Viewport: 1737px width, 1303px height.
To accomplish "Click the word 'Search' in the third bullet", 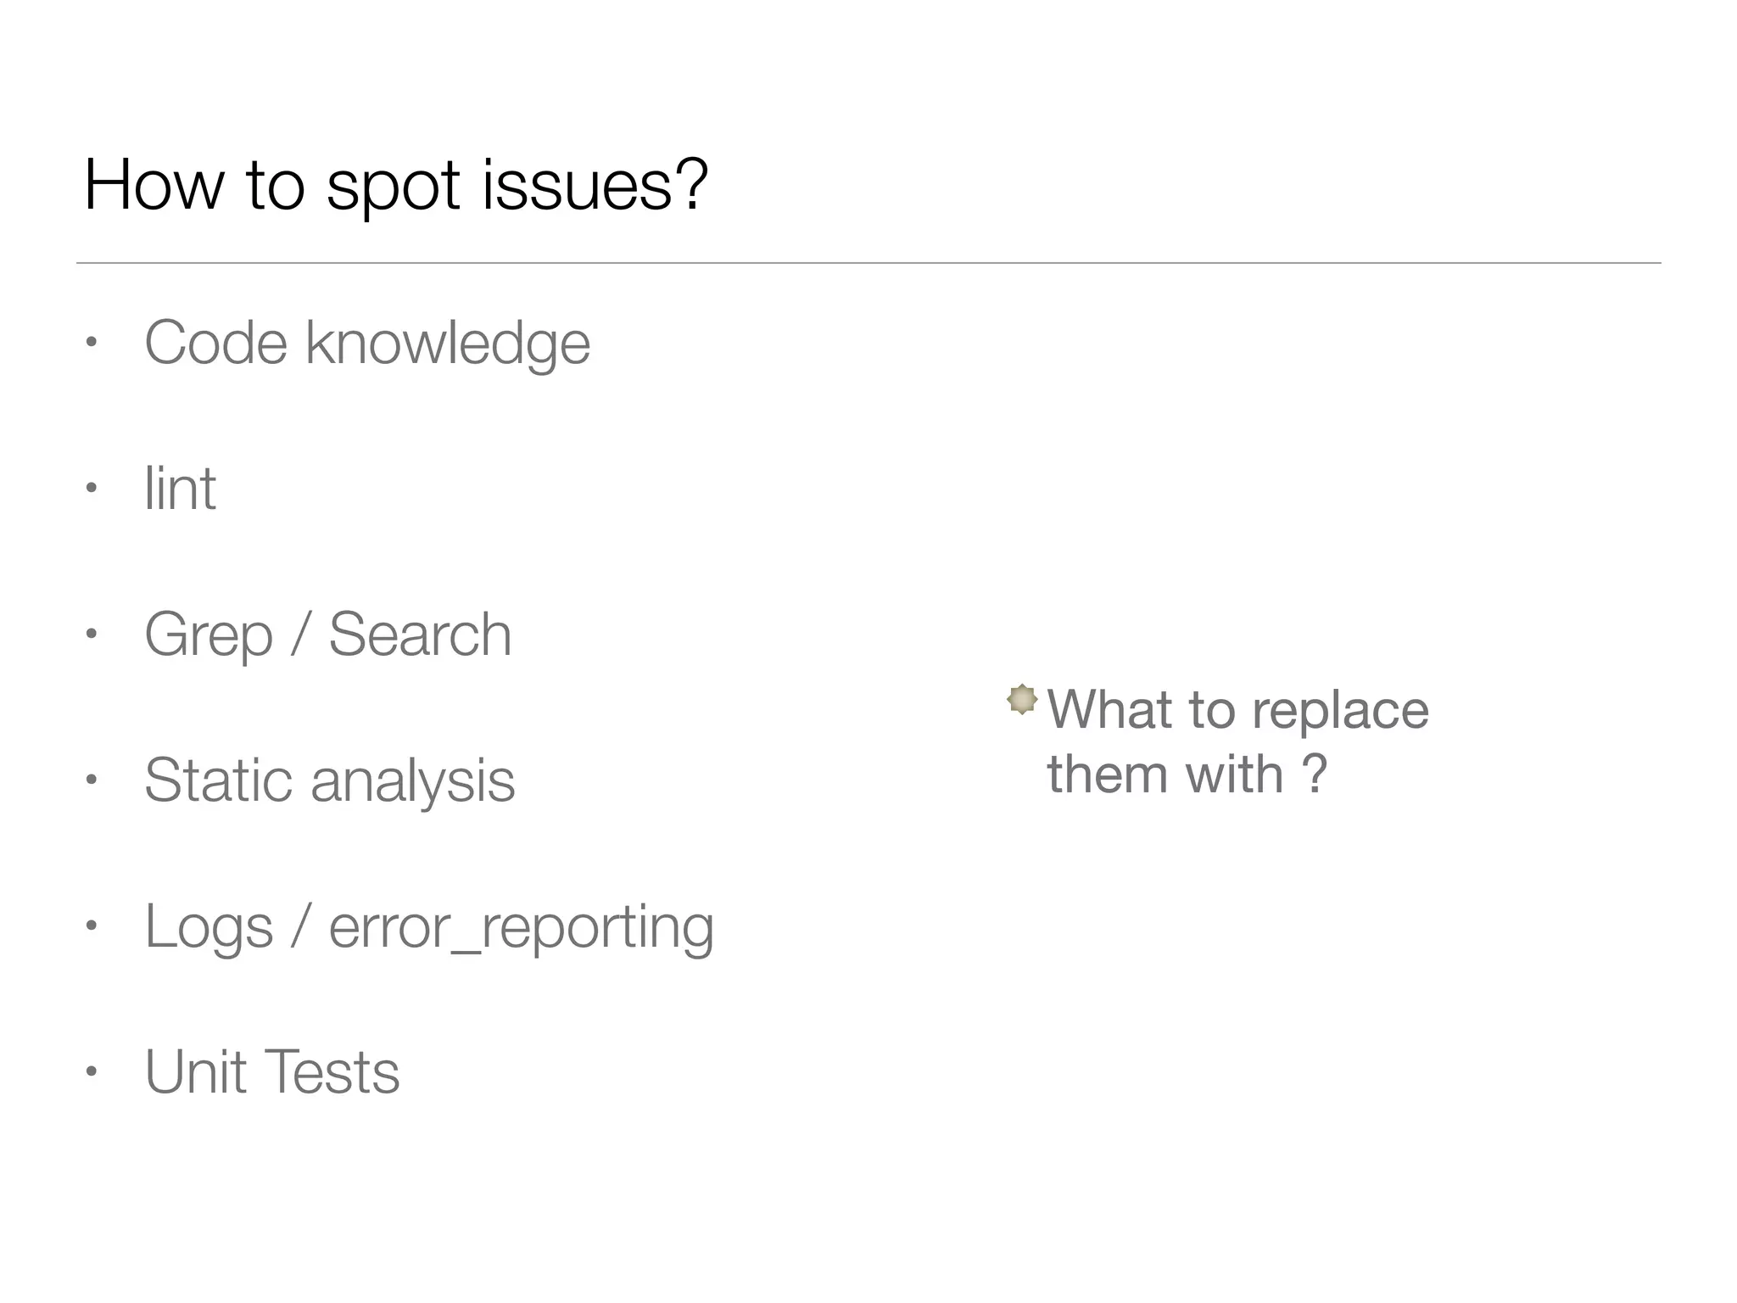I will 420,635.
